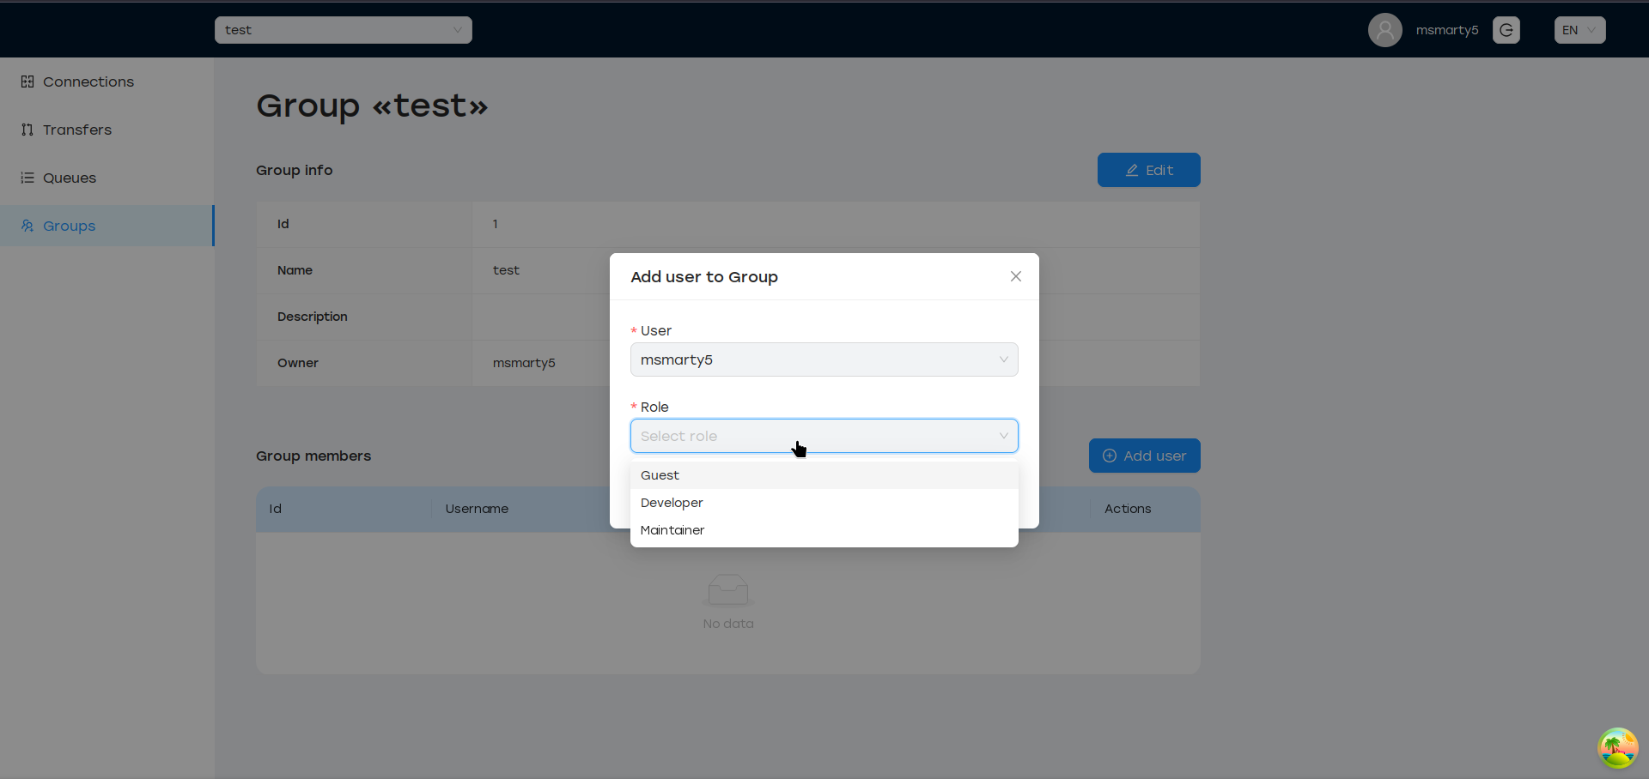Click the msmarty5 username in header
1649x779 pixels.
[1446, 30]
